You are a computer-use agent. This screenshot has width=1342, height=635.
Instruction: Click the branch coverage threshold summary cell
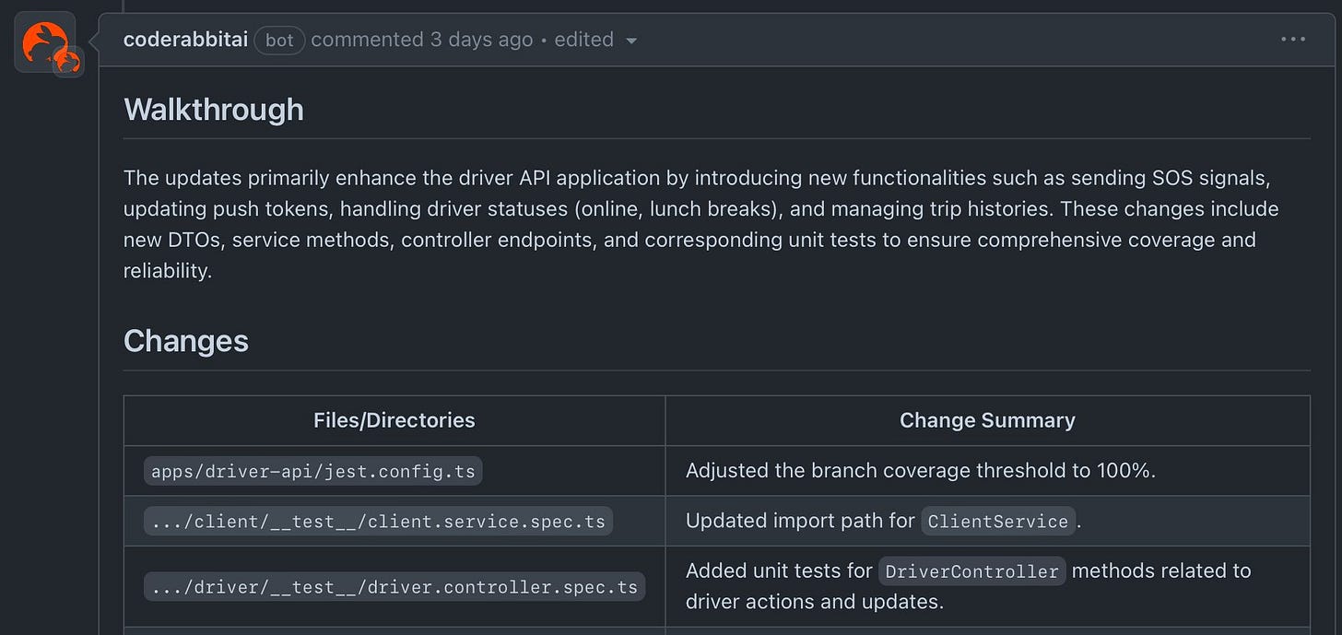pyautogui.click(x=987, y=471)
